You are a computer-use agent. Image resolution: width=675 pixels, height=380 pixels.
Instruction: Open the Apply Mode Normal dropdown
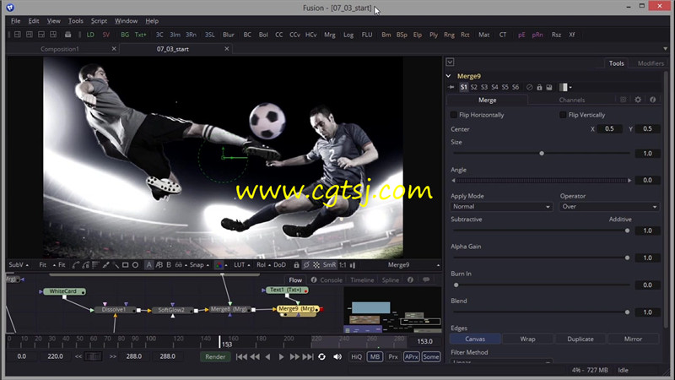coord(501,206)
